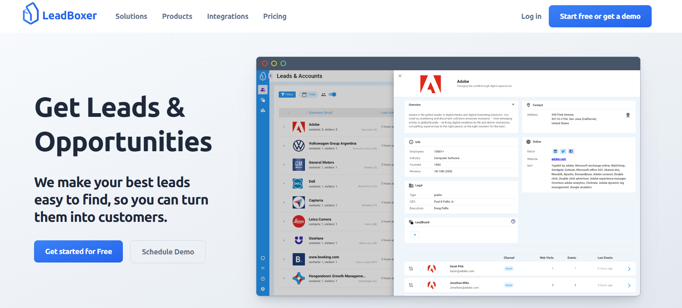Viewport: 682px width, 308px height.
Task: Expand the app sidebar with arrow toggle
Action: [271, 76]
